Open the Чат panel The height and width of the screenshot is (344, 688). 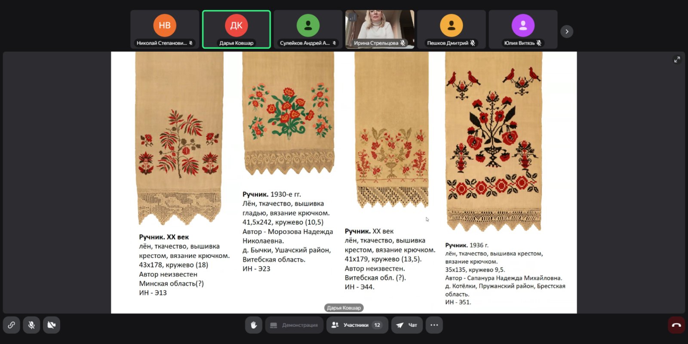point(407,325)
